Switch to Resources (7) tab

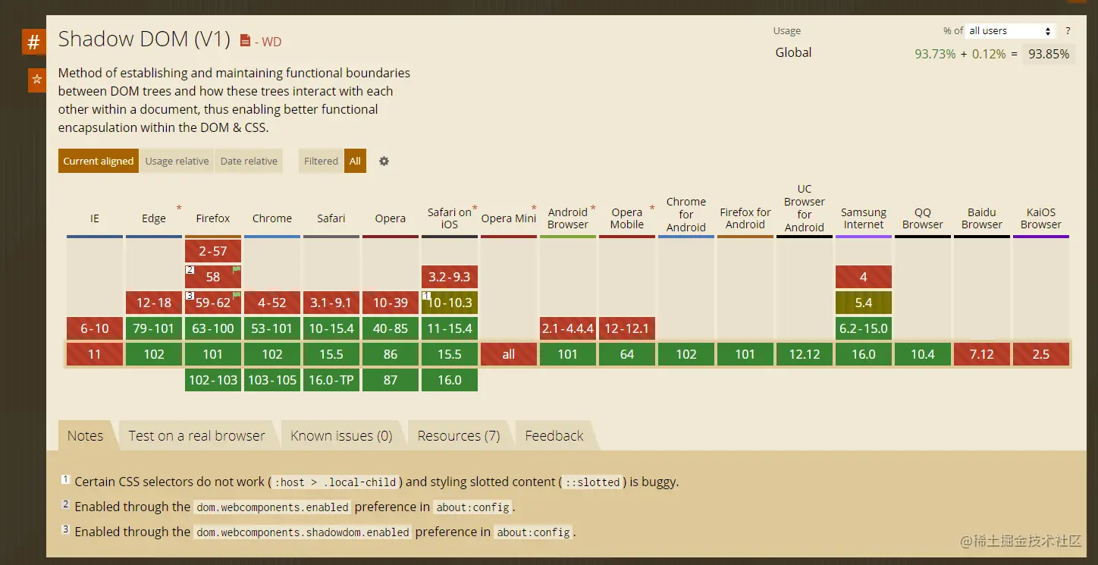click(459, 435)
